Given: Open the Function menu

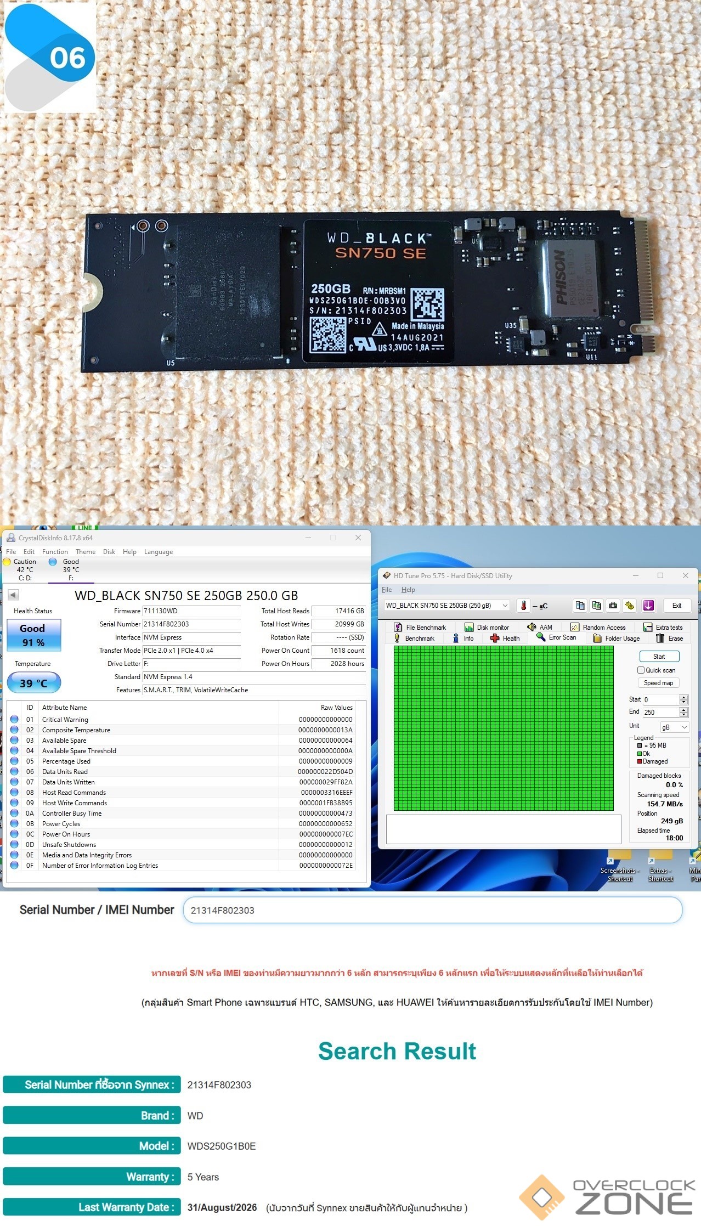Looking at the screenshot, I should point(55,551).
